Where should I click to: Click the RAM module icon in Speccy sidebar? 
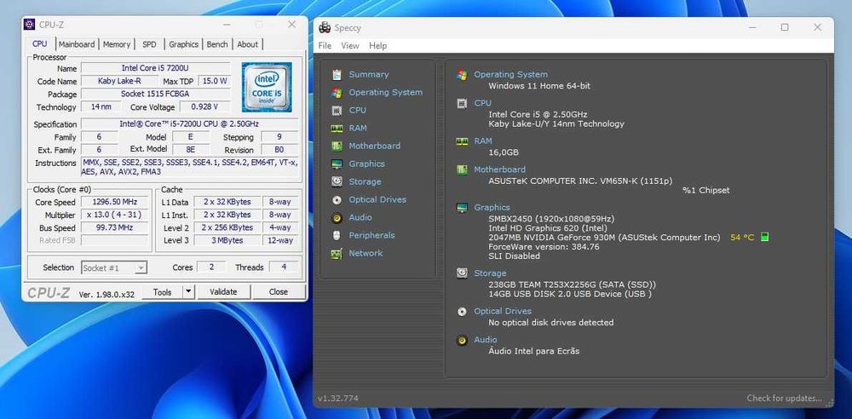[x=337, y=129]
